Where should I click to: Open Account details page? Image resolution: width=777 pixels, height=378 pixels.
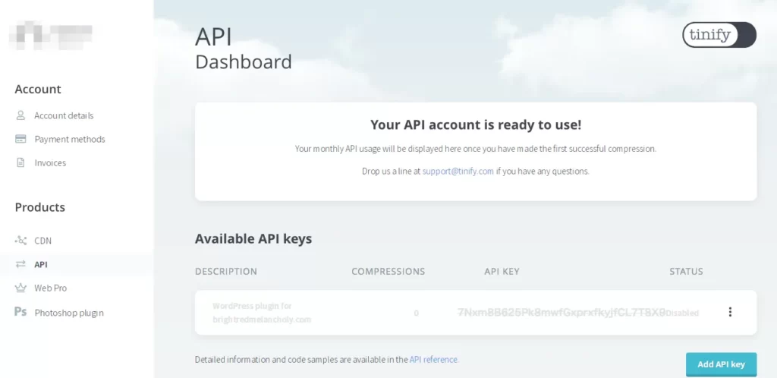(64, 115)
